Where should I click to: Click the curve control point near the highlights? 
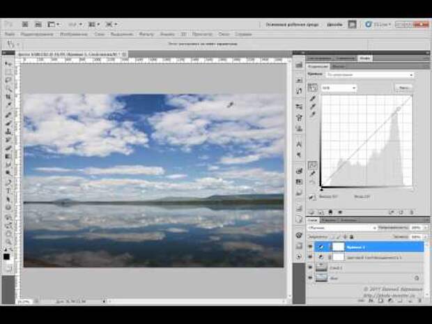(x=399, y=109)
